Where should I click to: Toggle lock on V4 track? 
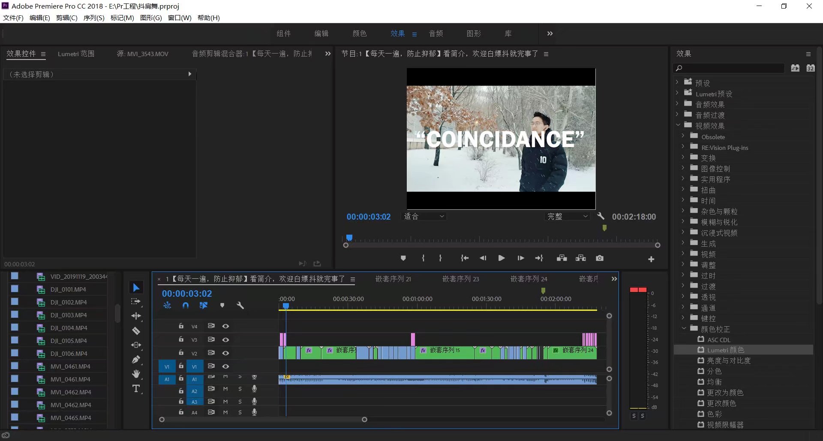coord(181,326)
